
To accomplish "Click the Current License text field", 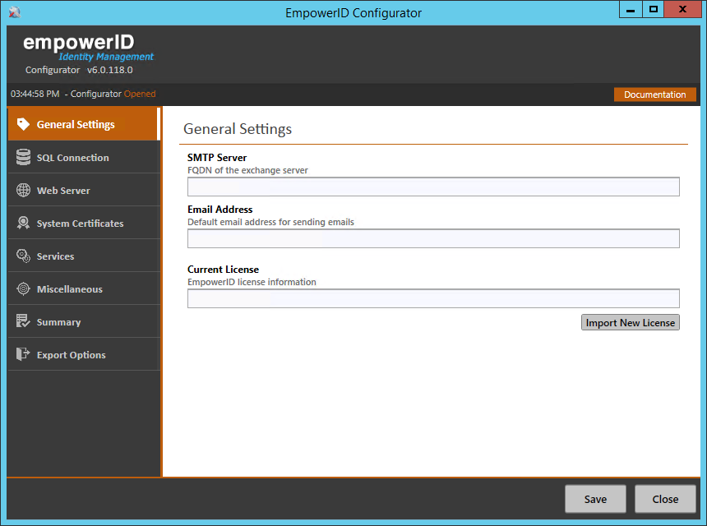I will point(433,298).
